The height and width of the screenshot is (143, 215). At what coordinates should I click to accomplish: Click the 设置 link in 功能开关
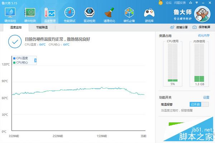click(x=206, y=97)
